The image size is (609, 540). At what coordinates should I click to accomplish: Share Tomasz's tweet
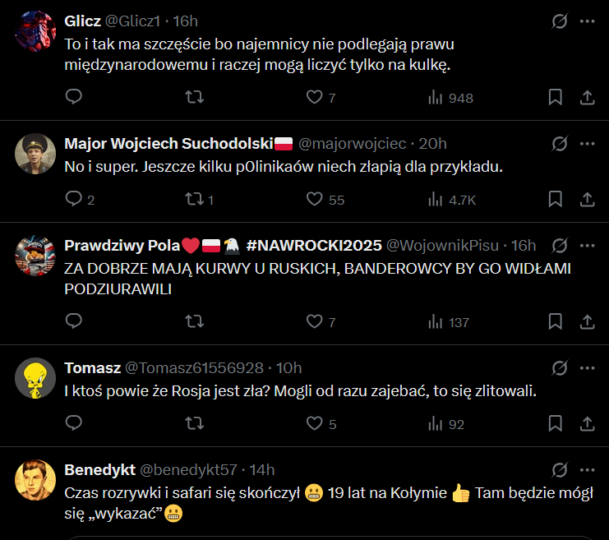coord(588,424)
